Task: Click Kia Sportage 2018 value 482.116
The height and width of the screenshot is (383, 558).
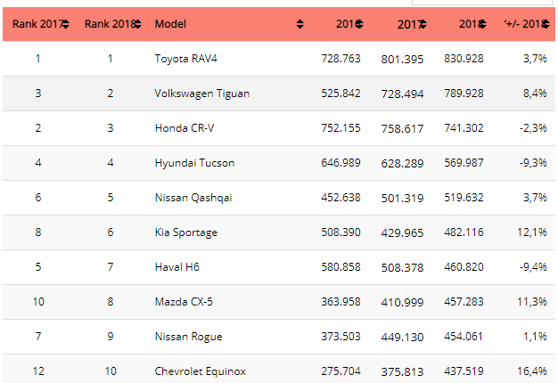Action: tap(464, 232)
